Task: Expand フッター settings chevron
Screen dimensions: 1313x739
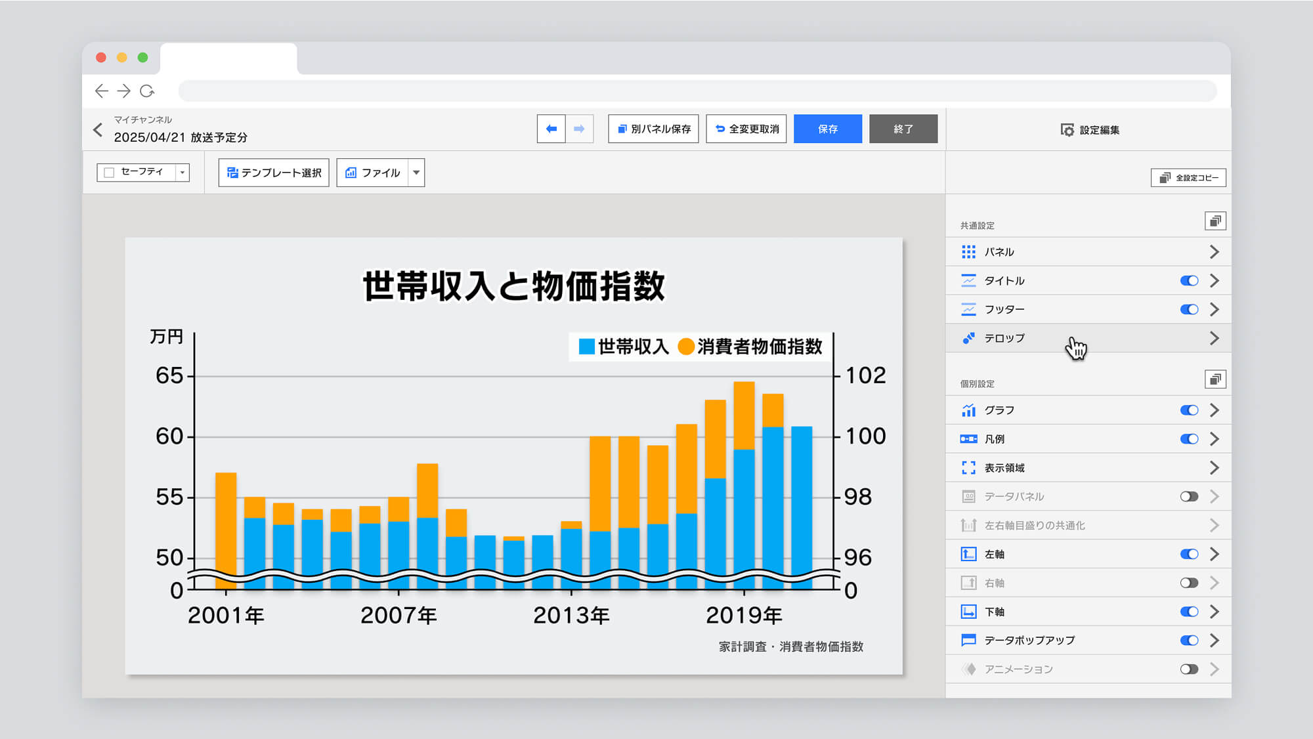Action: [1215, 309]
